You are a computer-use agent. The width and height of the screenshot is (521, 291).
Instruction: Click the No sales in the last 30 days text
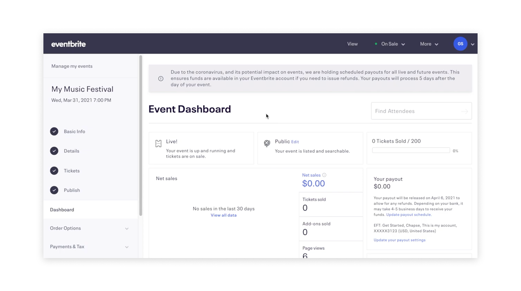(x=224, y=208)
